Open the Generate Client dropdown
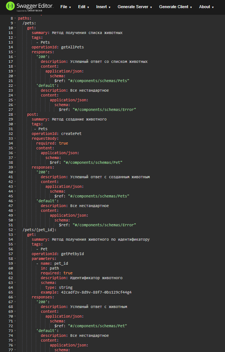This screenshot has width=225, height=352. point(175,7)
